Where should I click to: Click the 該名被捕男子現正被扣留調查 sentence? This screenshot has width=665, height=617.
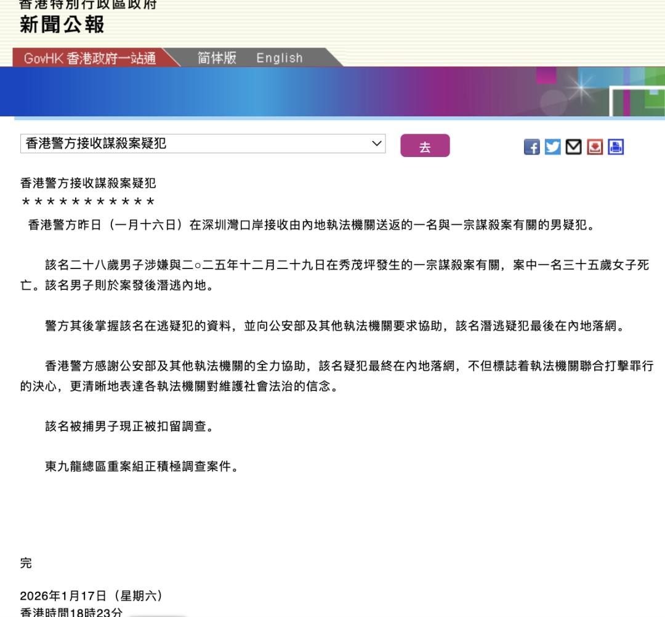129,426
